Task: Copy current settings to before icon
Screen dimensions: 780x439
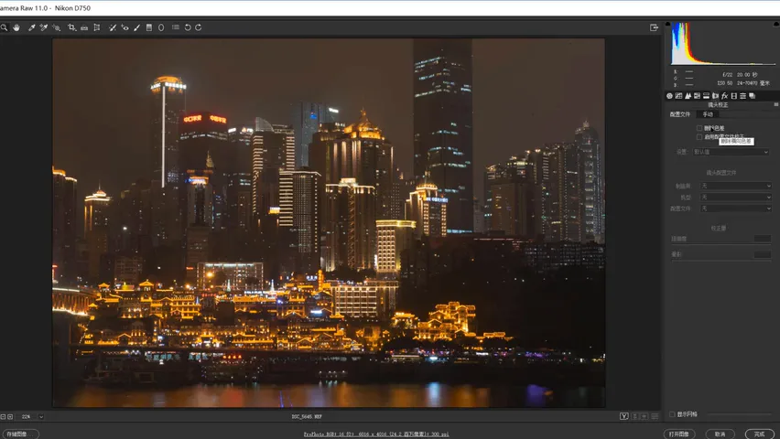Action: click(x=645, y=416)
